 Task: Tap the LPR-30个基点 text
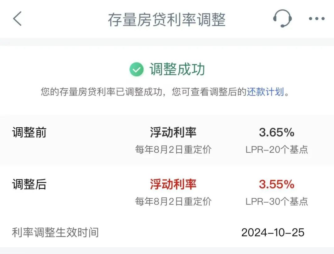click(x=277, y=201)
